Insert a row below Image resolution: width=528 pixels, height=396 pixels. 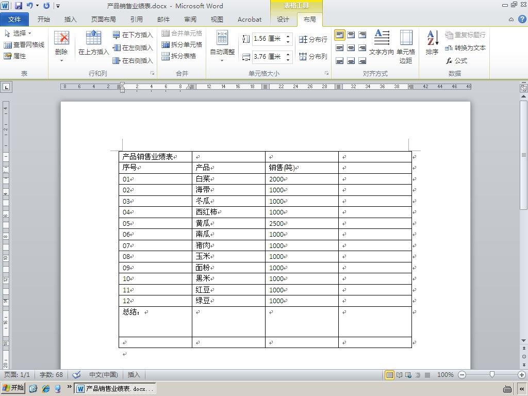(133, 35)
